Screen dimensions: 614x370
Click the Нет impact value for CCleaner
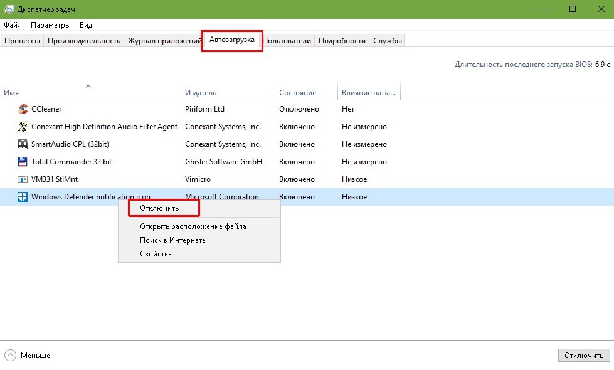coord(348,109)
